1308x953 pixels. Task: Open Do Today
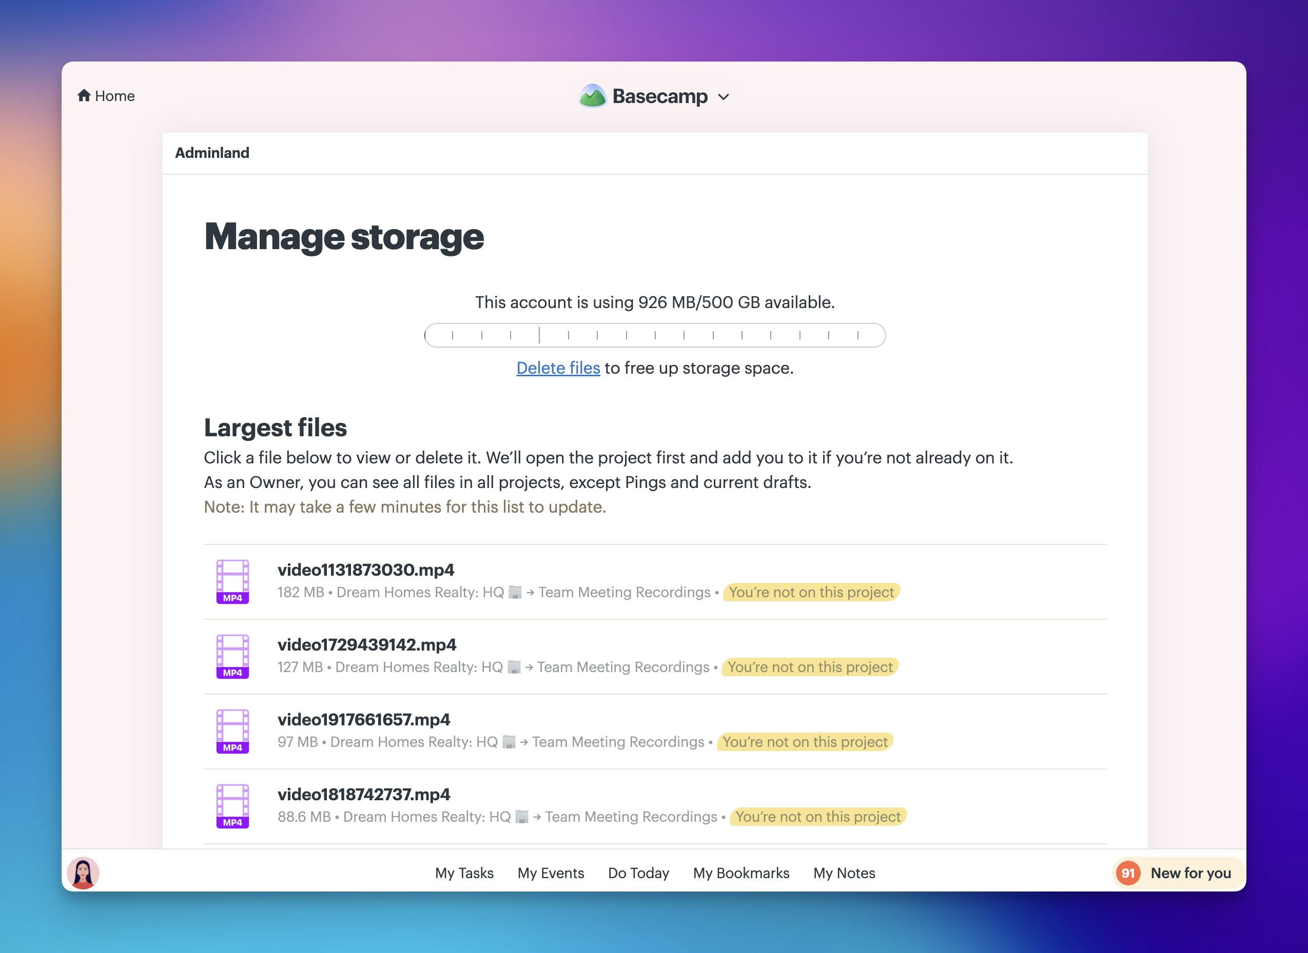pyautogui.click(x=639, y=874)
